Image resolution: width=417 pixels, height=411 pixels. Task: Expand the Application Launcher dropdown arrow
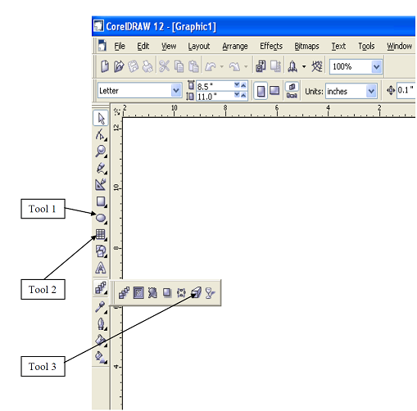pos(304,66)
